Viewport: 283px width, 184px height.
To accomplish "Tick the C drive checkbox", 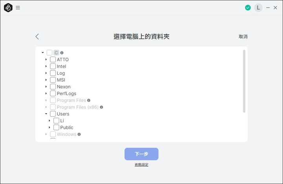I will tap(50, 53).
